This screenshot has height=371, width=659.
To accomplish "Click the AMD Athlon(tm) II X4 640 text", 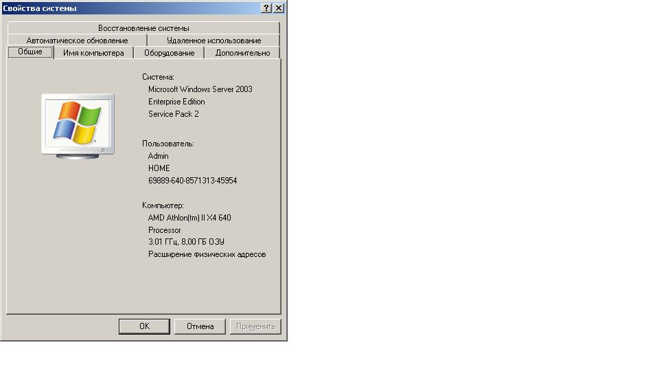I will (189, 218).
